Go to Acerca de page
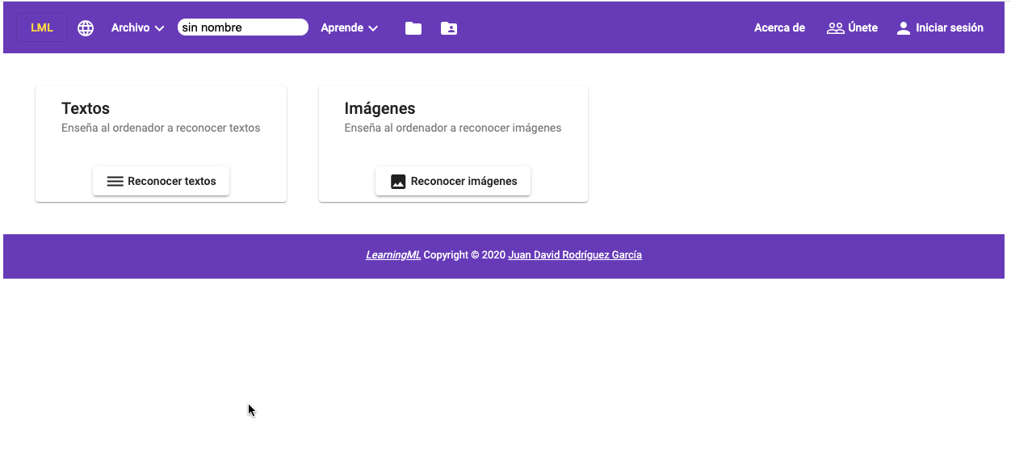Screen dimensions: 1011x466 (x=779, y=27)
